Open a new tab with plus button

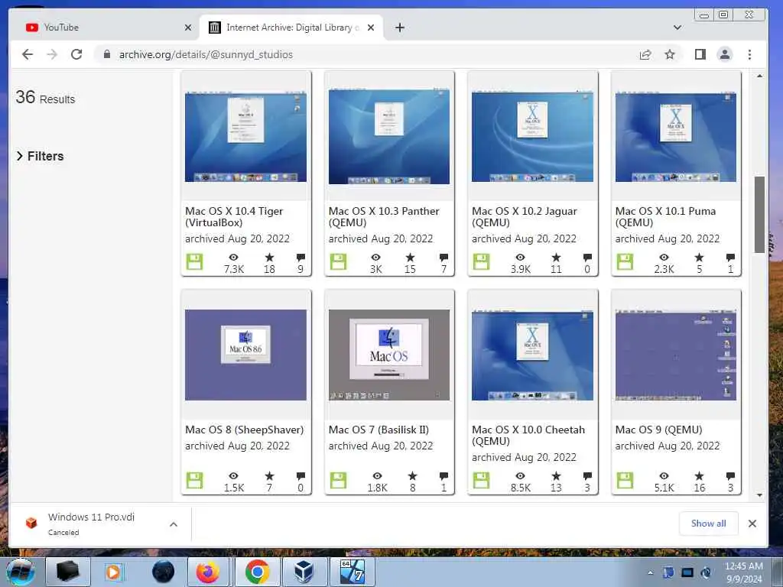(x=399, y=28)
